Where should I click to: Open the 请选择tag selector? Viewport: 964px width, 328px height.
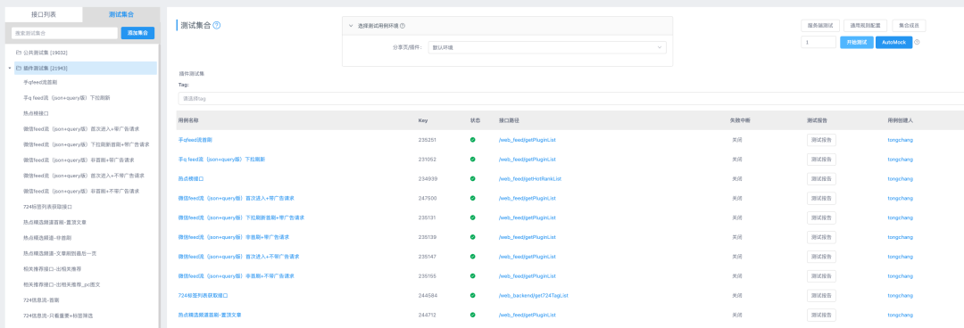coord(570,98)
